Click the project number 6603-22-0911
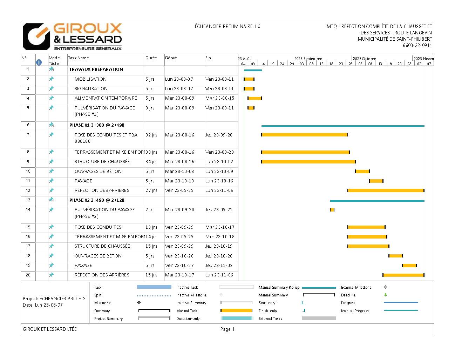455x355 pixels. click(417, 45)
